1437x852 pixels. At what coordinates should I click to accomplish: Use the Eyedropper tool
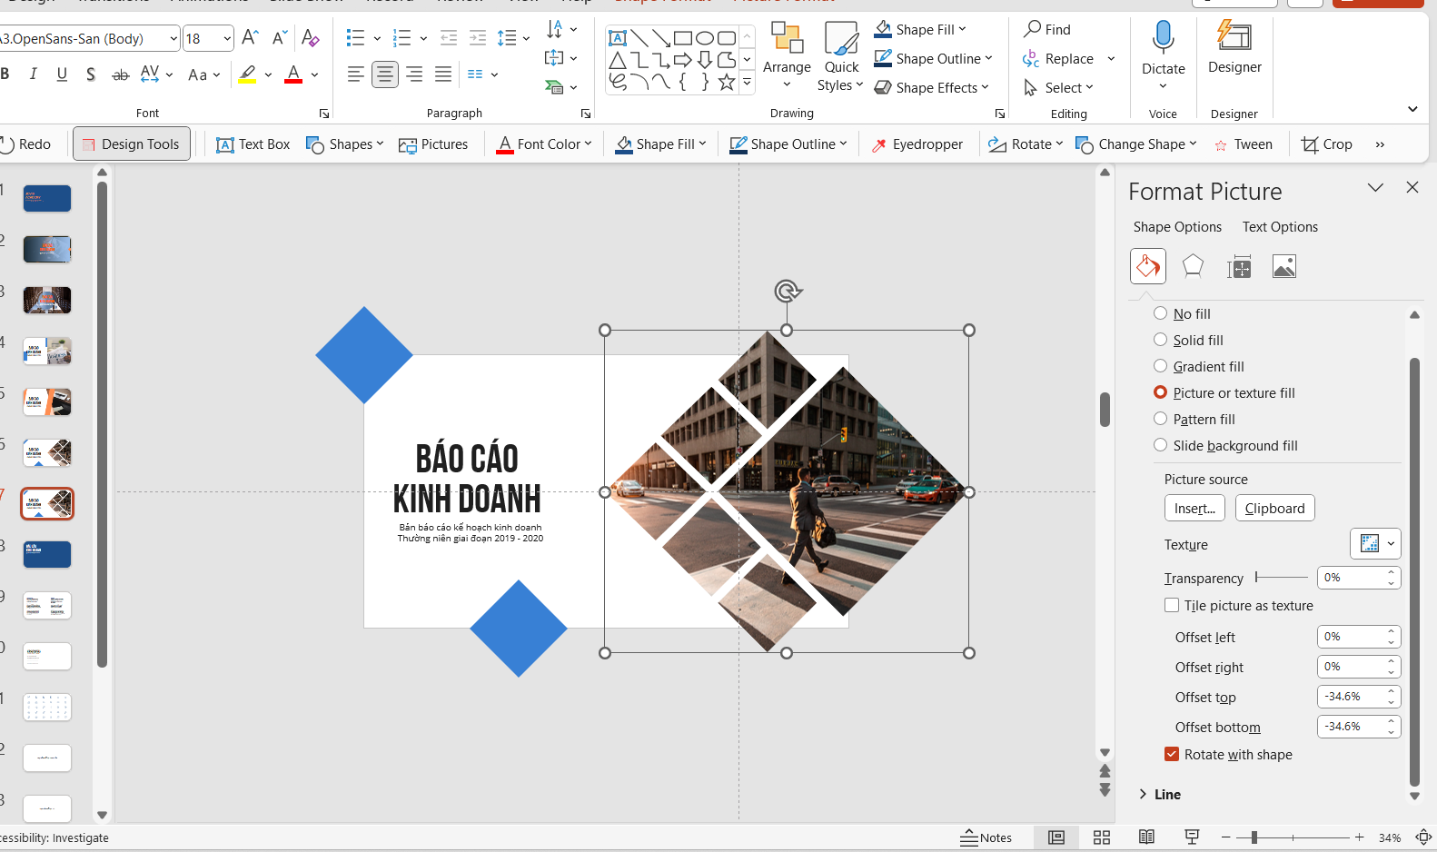[x=917, y=144]
